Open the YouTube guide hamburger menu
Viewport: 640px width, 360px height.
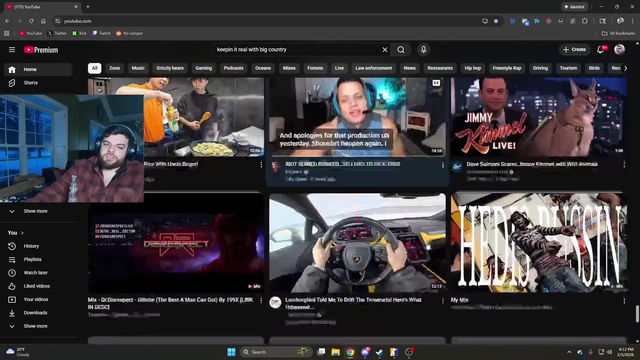pyautogui.click(x=12, y=49)
